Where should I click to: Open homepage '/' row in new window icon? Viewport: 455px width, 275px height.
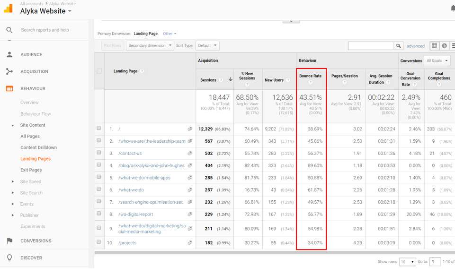(x=190, y=129)
